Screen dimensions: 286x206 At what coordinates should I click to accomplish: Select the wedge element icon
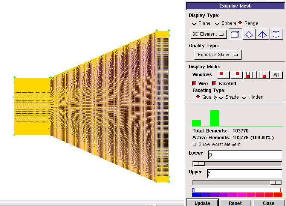(x=276, y=35)
